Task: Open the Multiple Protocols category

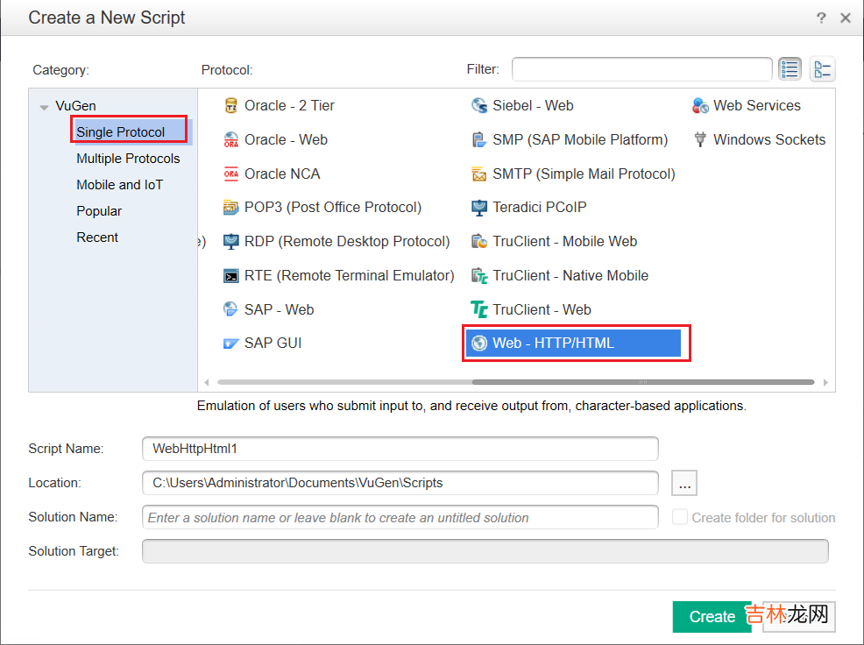Action: [128, 159]
